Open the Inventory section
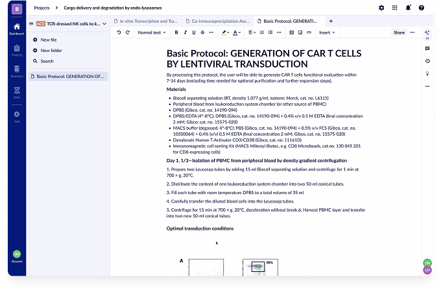Image resolution: width=441 pixels, height=292 pixels. click(x=17, y=71)
